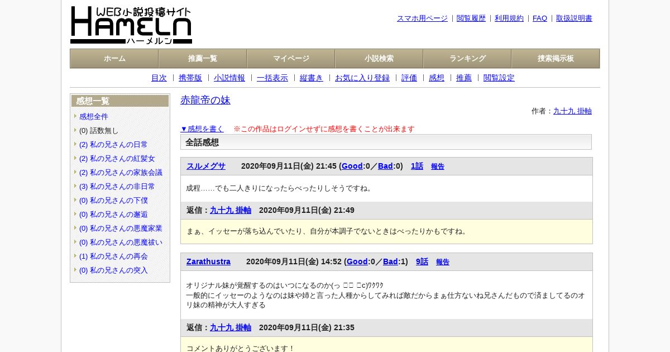Vote Bad on スルメグサ's comment
Viewport: 670px width, 352px height.
pyautogui.click(x=385, y=166)
